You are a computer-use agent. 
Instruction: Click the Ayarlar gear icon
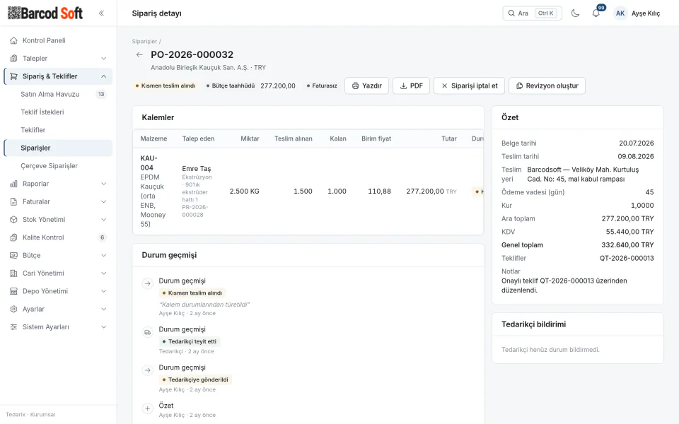pyautogui.click(x=14, y=310)
